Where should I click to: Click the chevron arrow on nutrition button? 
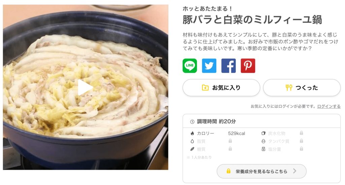pos(294,171)
